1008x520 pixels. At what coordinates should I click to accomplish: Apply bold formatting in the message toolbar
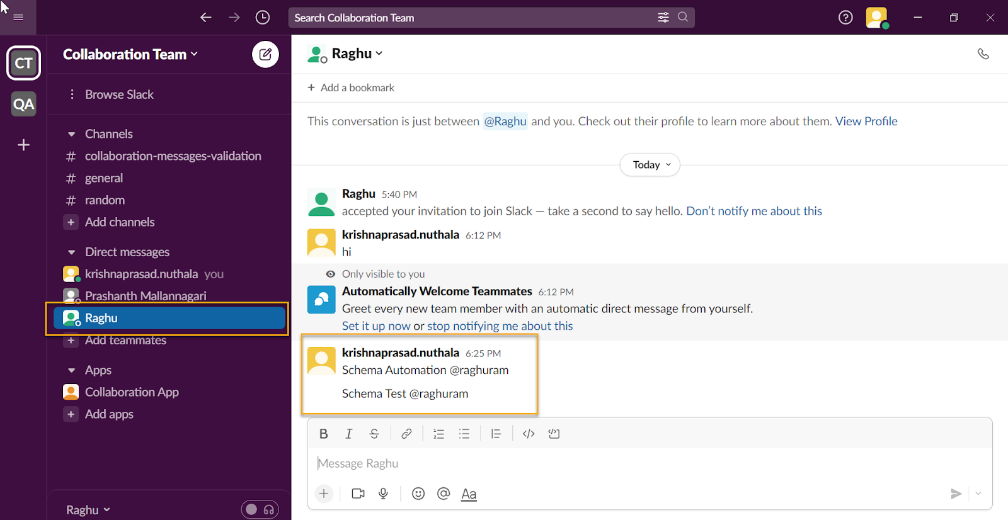click(x=324, y=434)
